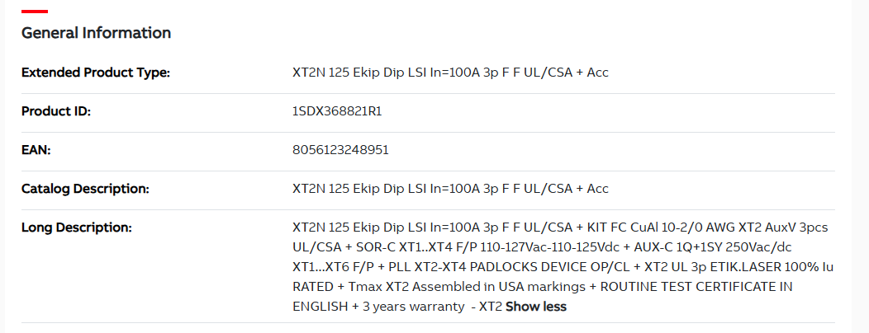Image resolution: width=869 pixels, height=333 pixels.
Task: Click the General Information heading
Action: point(96,33)
